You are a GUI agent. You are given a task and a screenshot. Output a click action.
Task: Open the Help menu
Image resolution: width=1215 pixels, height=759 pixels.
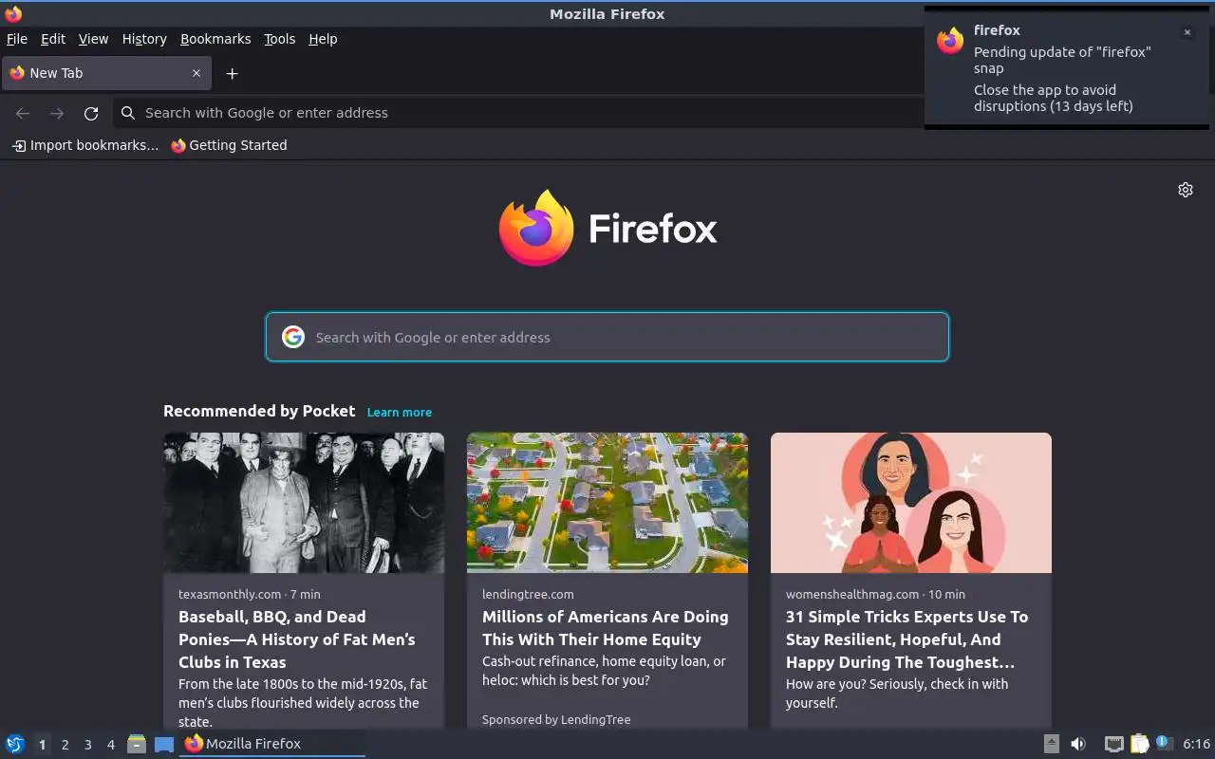pyautogui.click(x=323, y=39)
